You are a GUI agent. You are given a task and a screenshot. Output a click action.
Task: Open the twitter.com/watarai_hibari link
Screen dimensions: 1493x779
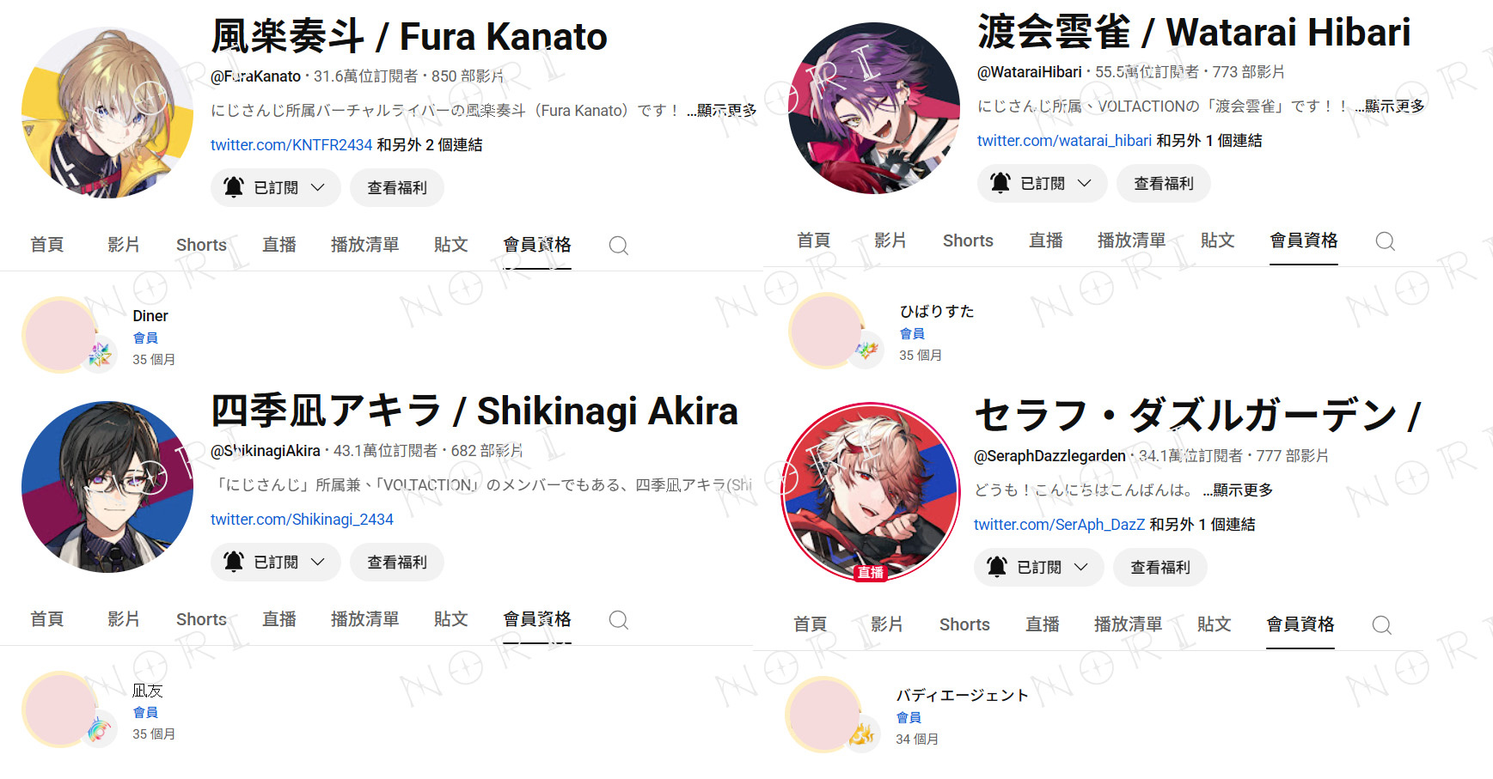click(1064, 141)
